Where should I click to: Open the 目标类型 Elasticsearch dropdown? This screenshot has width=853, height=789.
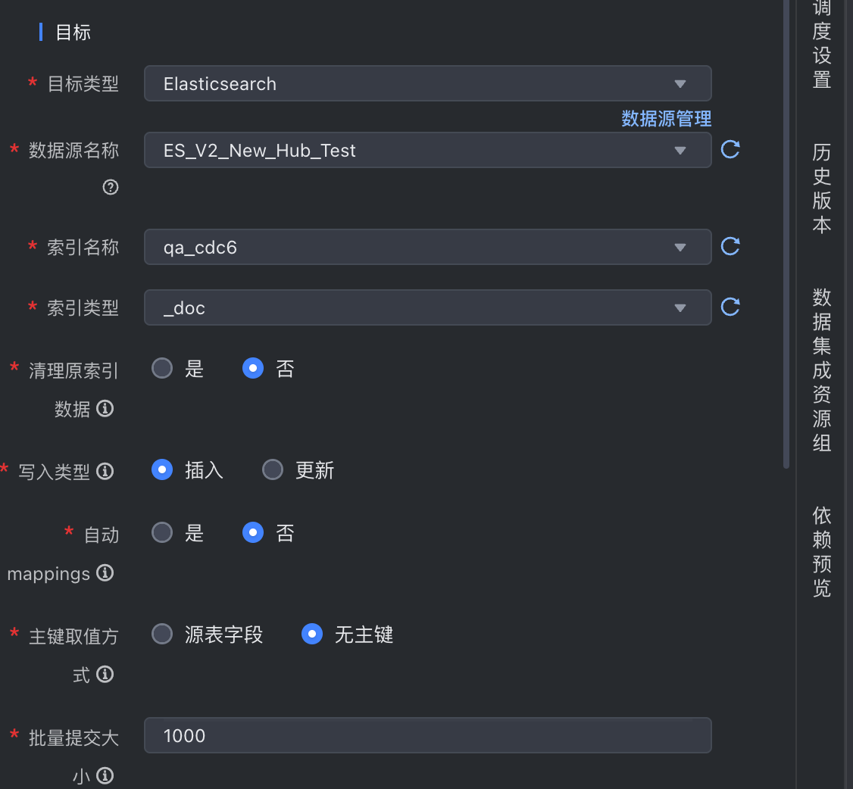click(427, 84)
